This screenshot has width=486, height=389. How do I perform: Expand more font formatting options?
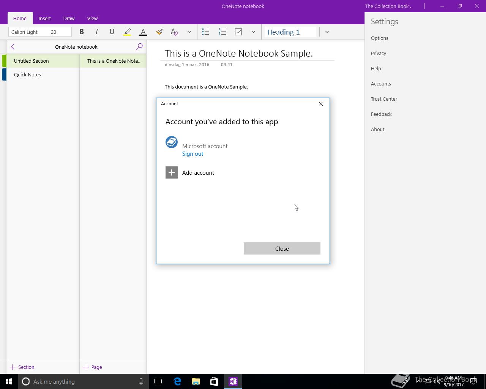(189, 32)
